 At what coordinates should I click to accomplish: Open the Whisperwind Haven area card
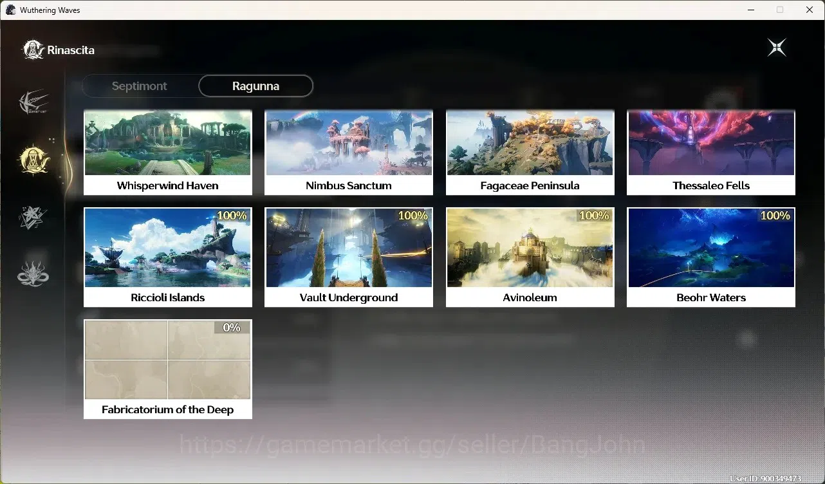(x=168, y=152)
